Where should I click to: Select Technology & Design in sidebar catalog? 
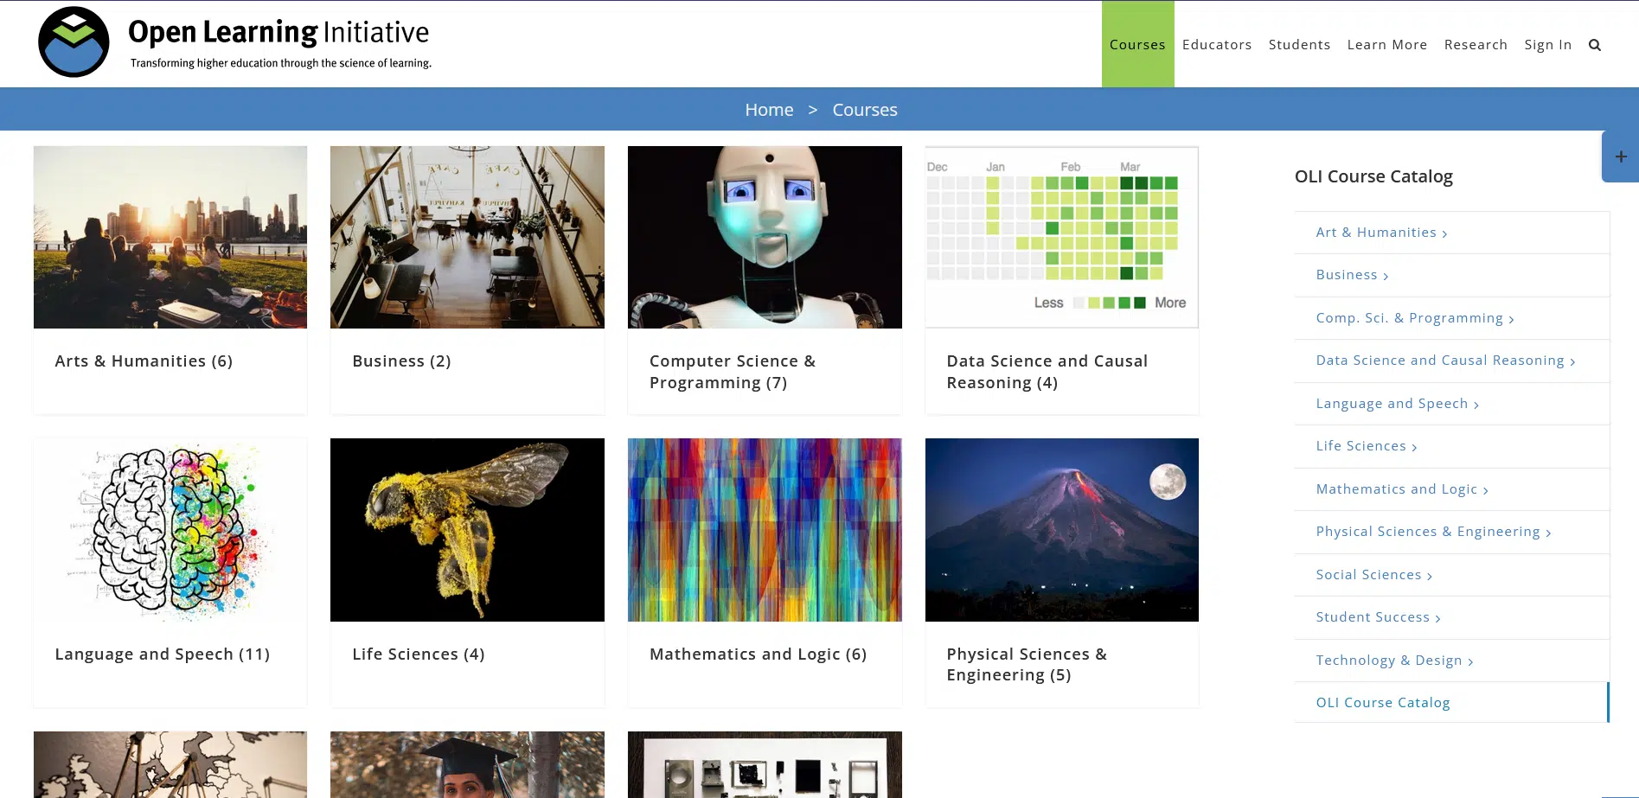1394,661
